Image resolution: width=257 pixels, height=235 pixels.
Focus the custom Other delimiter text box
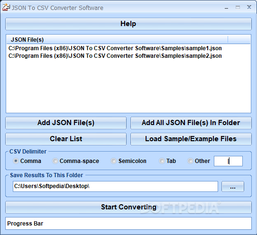[228, 161]
